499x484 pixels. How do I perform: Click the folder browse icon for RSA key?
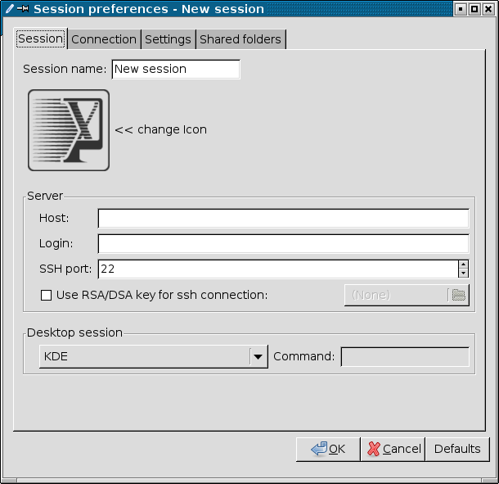(459, 295)
